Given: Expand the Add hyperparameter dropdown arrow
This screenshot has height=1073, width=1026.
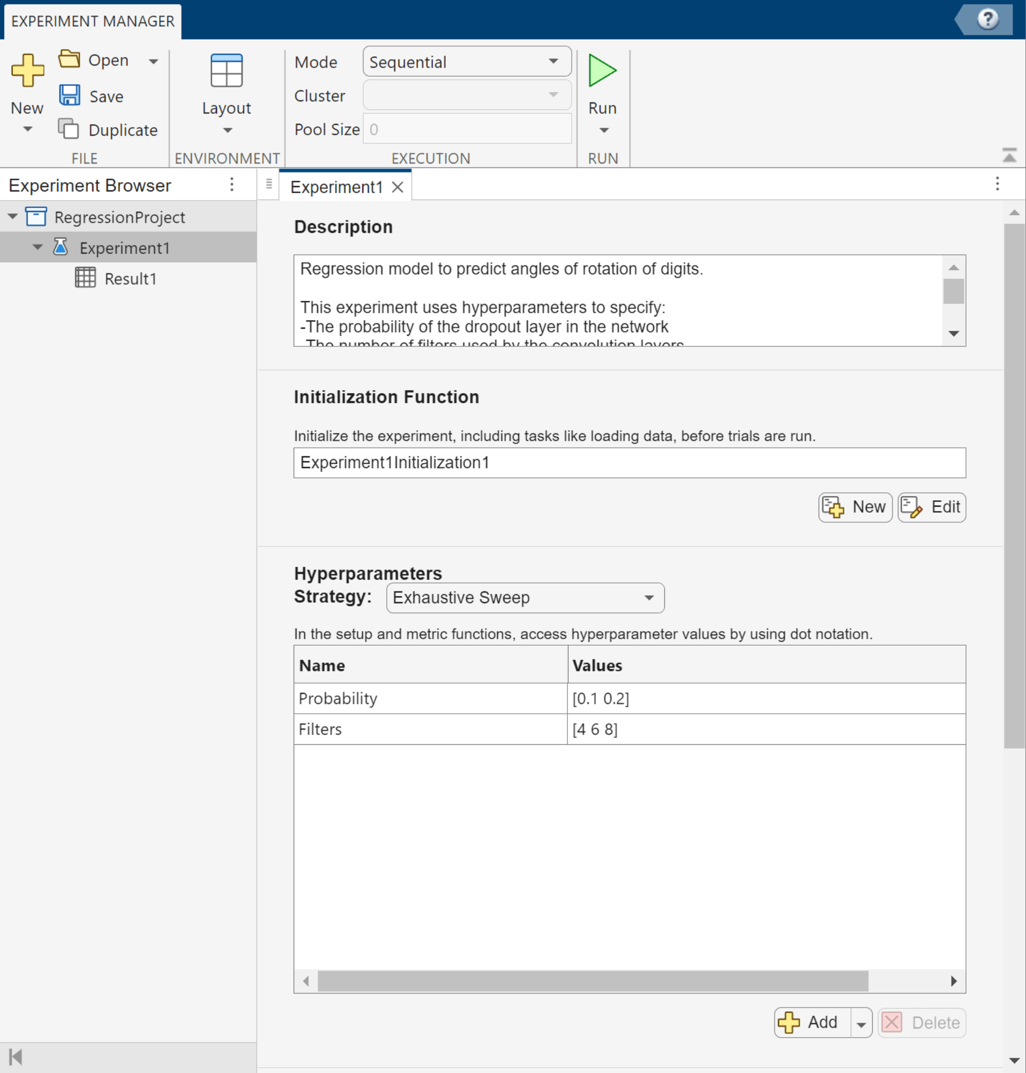Looking at the screenshot, I should point(861,1024).
